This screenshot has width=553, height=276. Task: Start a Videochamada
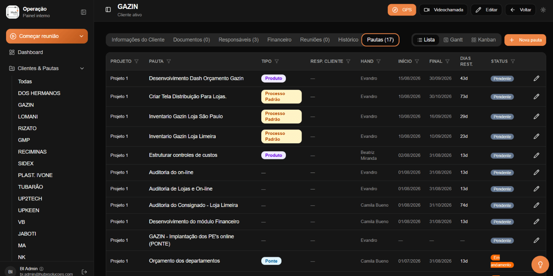443,10
